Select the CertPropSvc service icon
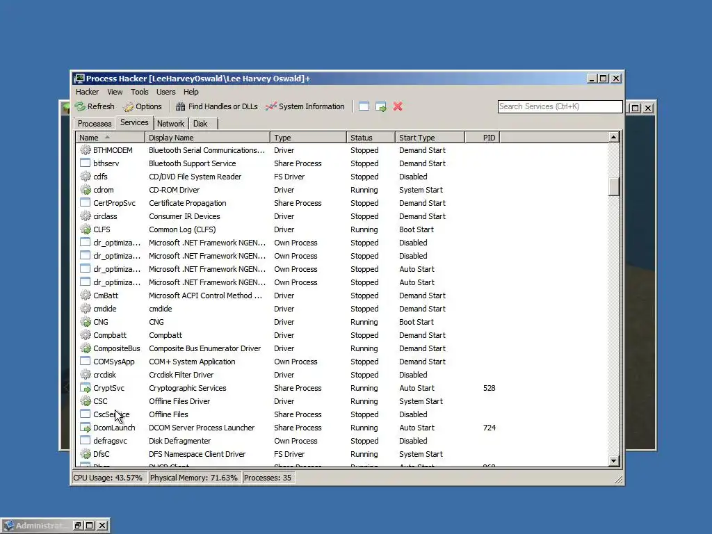This screenshot has height=534, width=712. pos(86,202)
